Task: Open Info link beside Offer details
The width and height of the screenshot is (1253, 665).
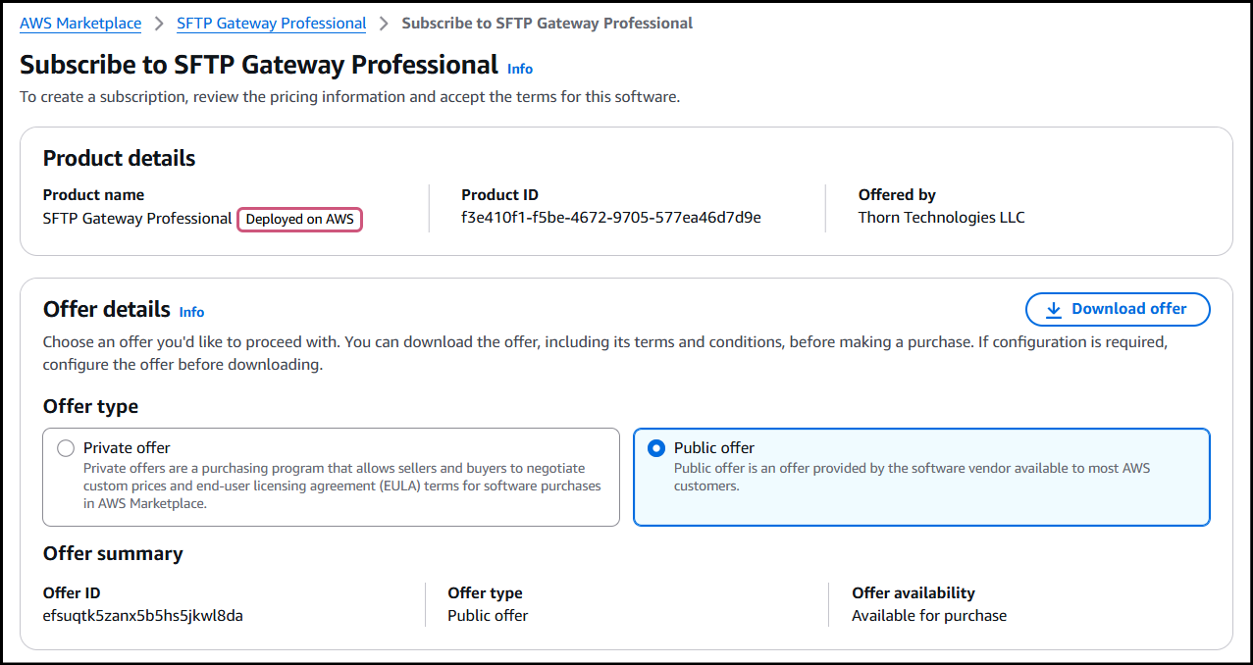Action: 191,312
